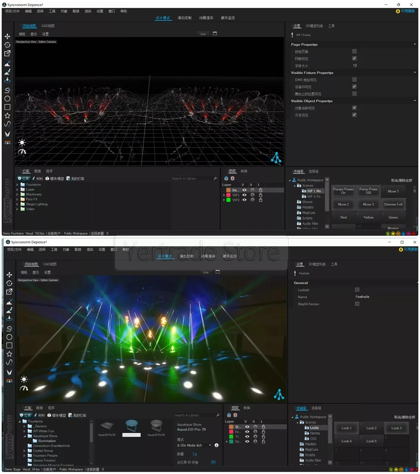Screen dimensions: 420x474
Task: Click the speed gauge icon in Demo Fountains viewport
Action: pos(22,151)
